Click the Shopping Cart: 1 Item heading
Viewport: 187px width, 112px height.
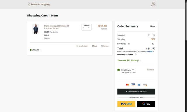pos(42,16)
